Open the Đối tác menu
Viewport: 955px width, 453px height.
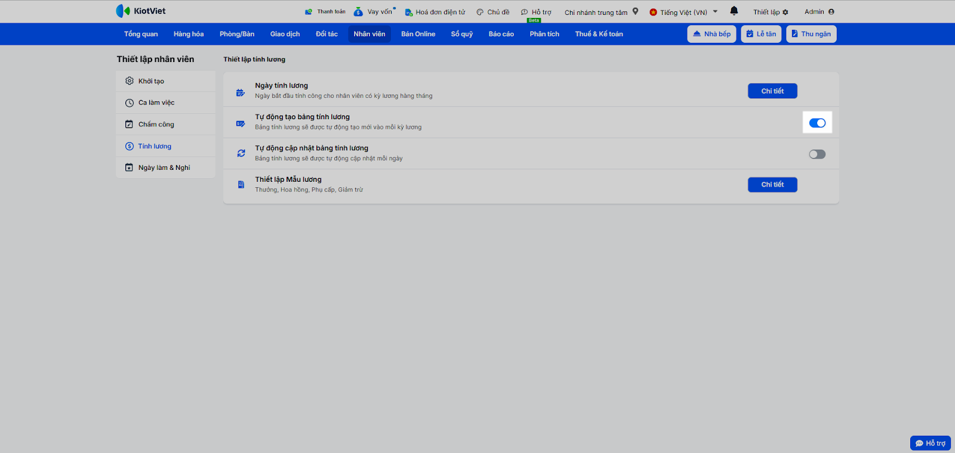pyautogui.click(x=326, y=34)
